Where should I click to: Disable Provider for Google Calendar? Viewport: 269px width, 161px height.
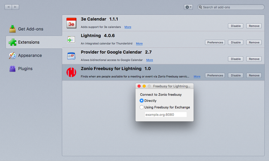point(236,59)
